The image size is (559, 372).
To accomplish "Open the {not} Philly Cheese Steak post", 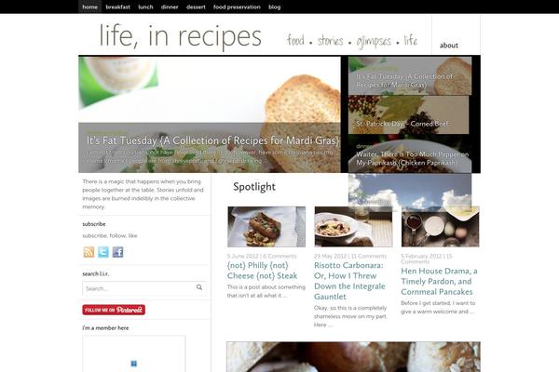I will pyautogui.click(x=263, y=271).
